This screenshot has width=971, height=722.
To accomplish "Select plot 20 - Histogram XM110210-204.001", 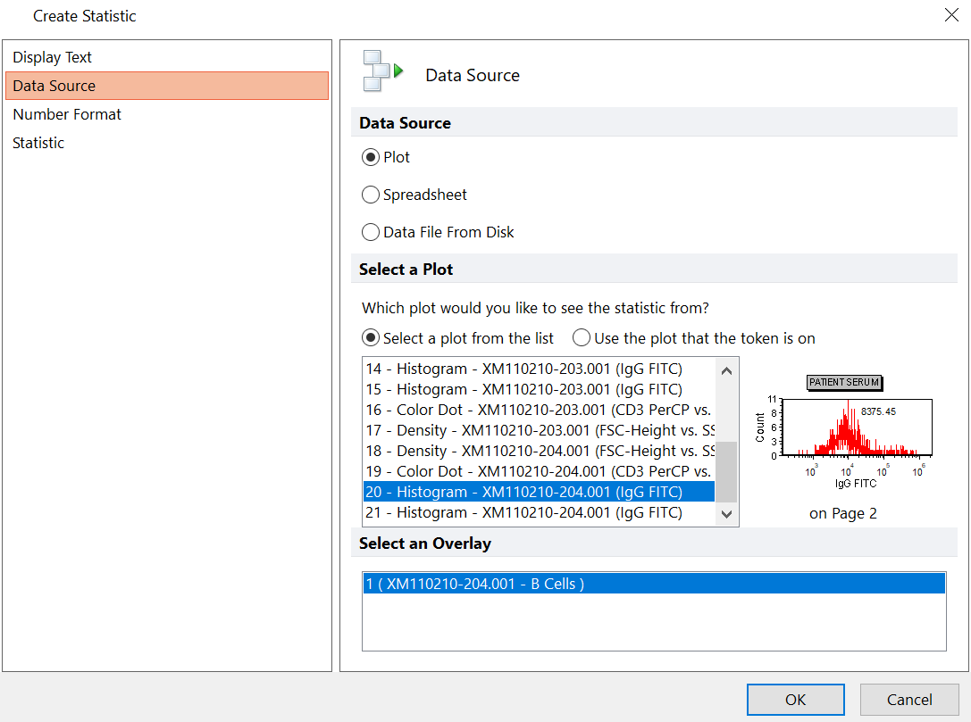I will click(539, 492).
